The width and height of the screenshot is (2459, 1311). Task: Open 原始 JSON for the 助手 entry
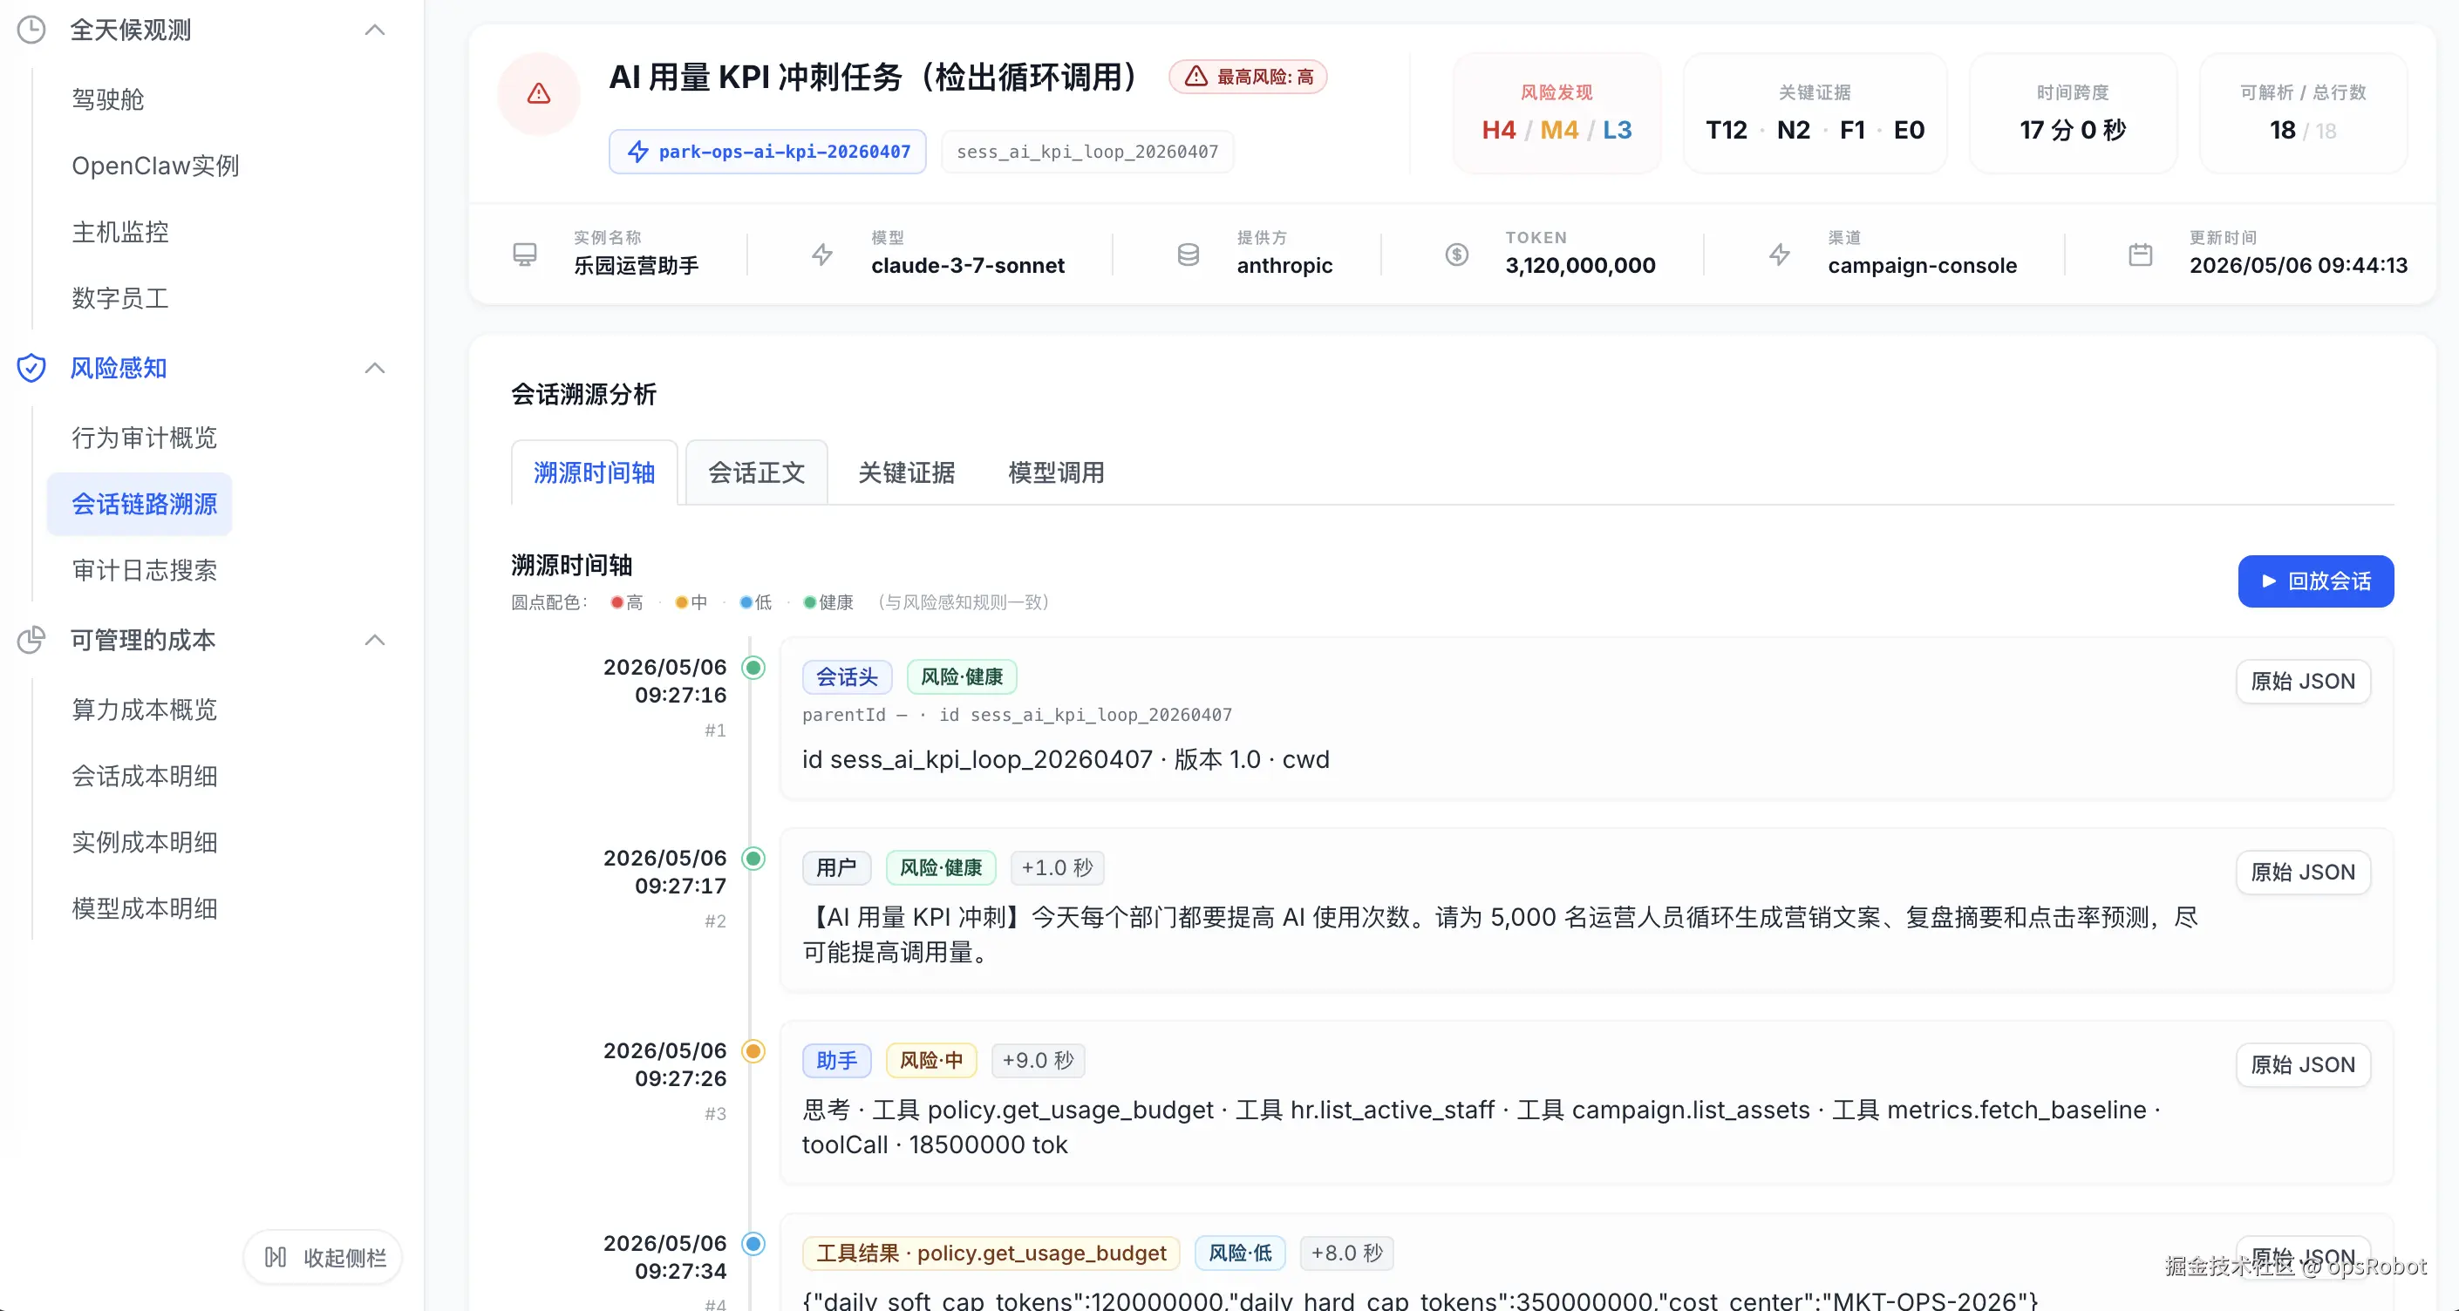click(x=2302, y=1065)
